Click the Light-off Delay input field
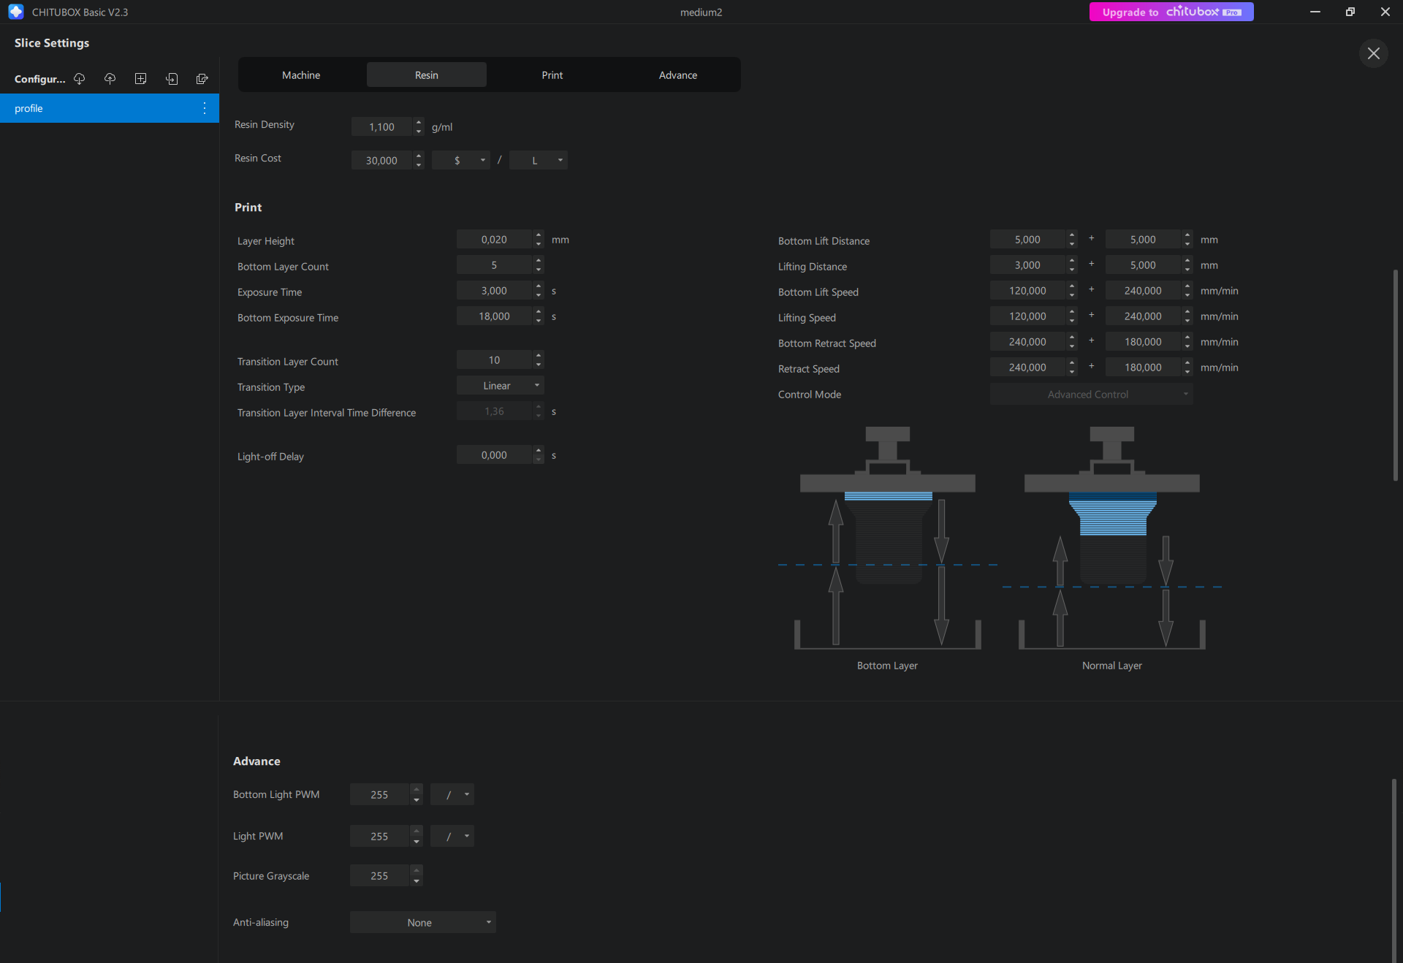The width and height of the screenshot is (1403, 963). point(495,454)
